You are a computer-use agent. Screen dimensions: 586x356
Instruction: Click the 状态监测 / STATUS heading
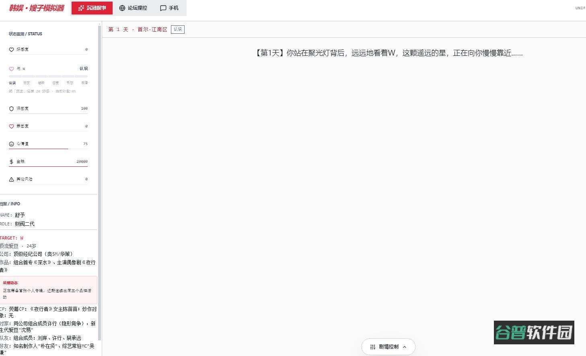coord(25,34)
